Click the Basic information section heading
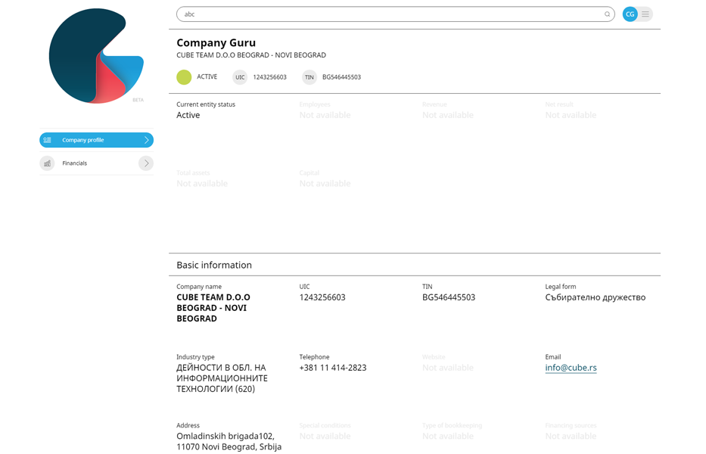 click(x=214, y=265)
